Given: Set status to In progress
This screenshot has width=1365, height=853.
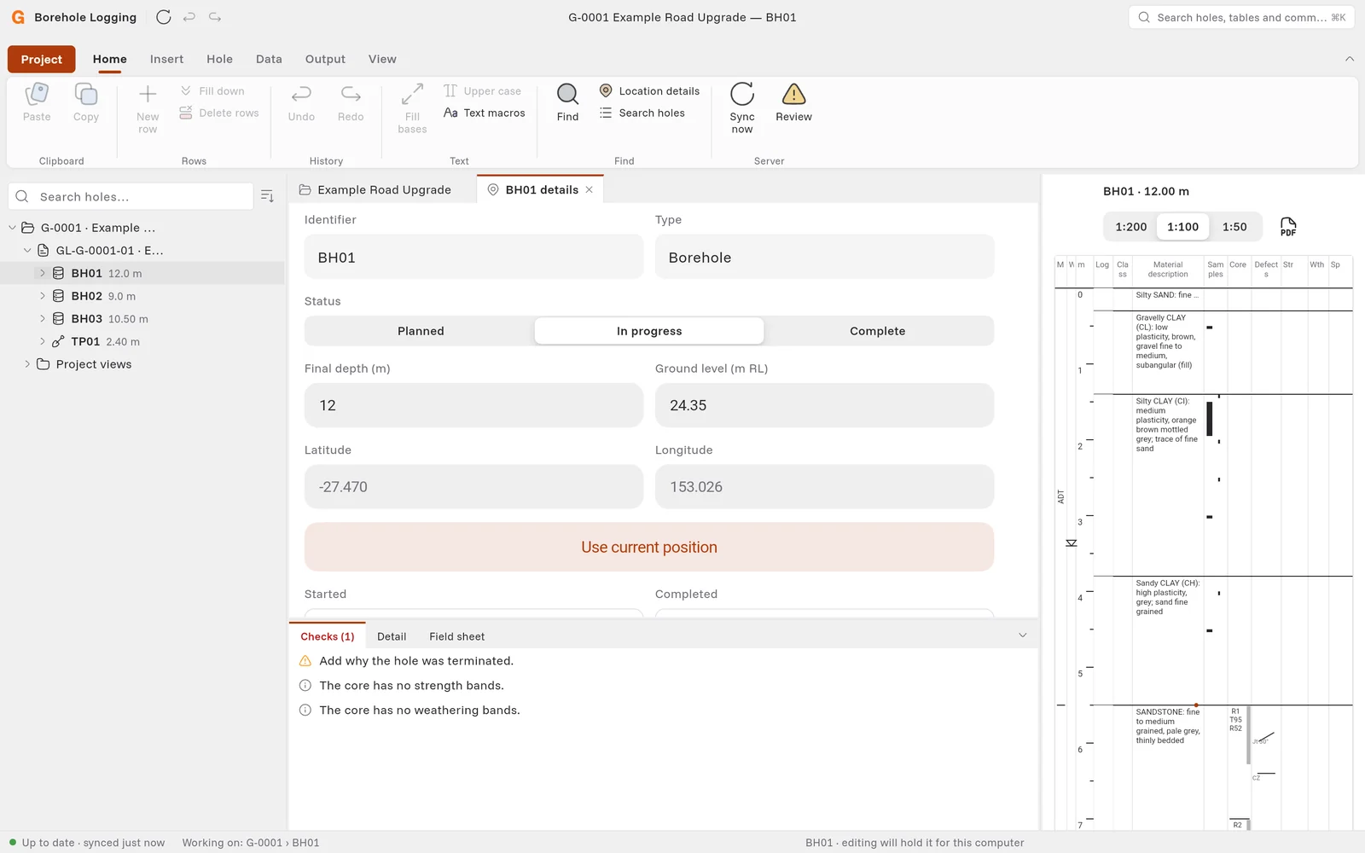Looking at the screenshot, I should (649, 331).
